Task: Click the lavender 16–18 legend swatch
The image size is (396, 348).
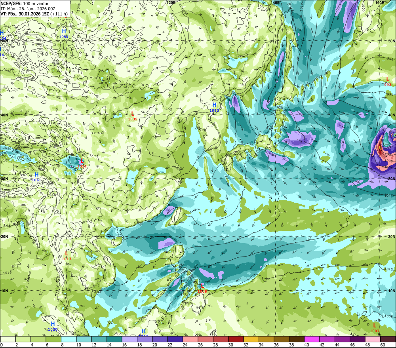Action: coord(129,339)
